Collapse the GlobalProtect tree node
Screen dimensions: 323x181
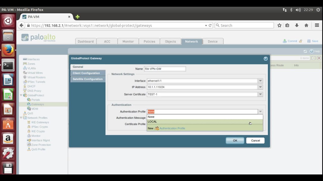click(21, 95)
